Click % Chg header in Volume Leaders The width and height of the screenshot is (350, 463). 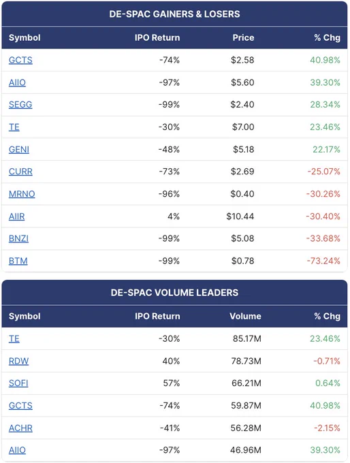coord(327,316)
